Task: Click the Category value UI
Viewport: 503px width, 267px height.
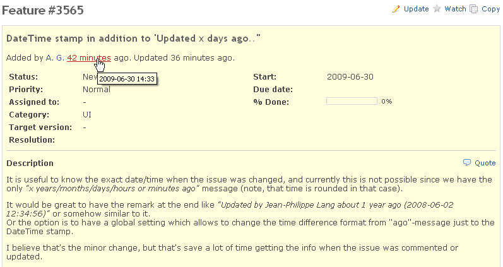Action: pos(87,115)
